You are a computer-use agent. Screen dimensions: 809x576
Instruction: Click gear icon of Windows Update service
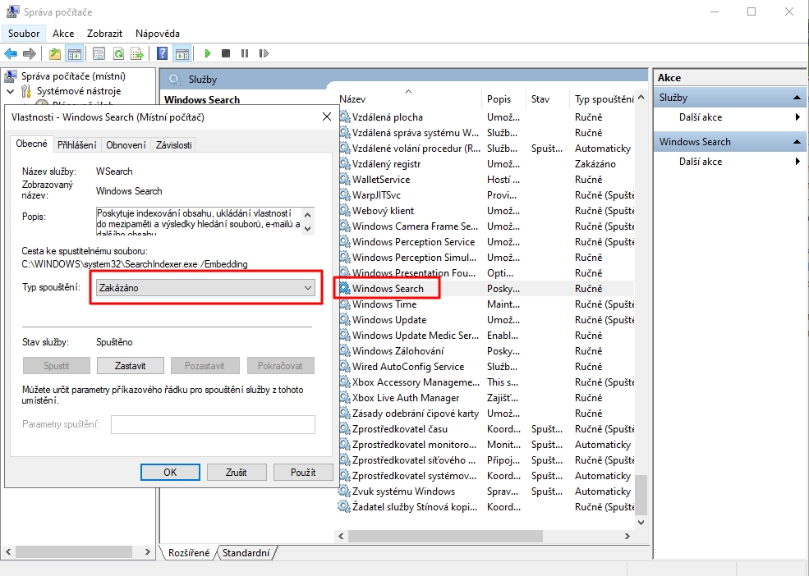345,320
